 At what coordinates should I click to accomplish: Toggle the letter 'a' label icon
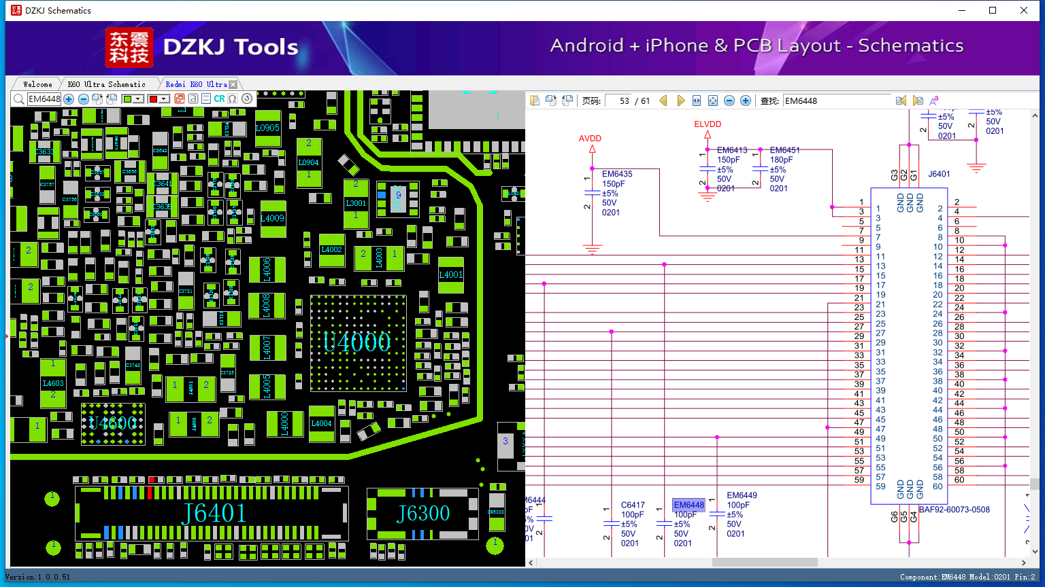[x=193, y=99]
